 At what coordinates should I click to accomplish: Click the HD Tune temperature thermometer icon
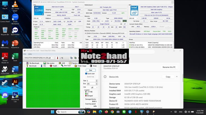click(x=57, y=58)
